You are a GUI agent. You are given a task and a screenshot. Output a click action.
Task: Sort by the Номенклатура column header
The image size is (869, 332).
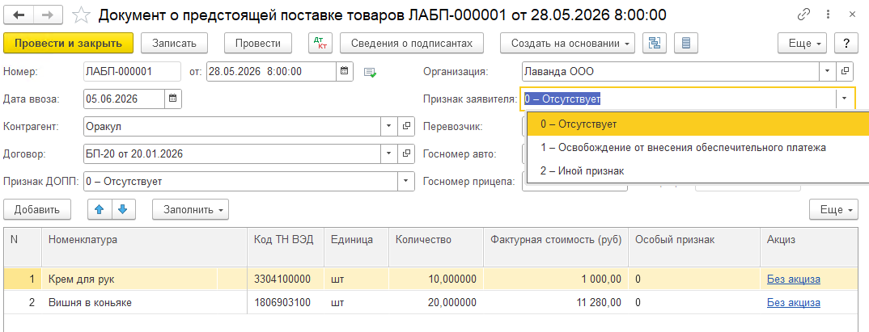click(x=144, y=247)
